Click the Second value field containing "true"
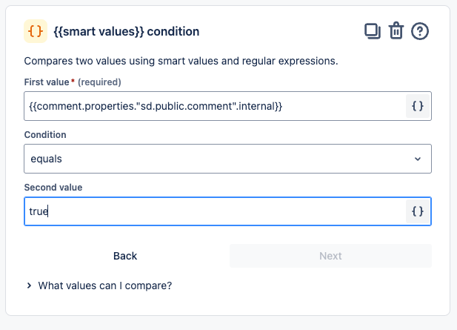The height and width of the screenshot is (330, 457). pos(215,211)
